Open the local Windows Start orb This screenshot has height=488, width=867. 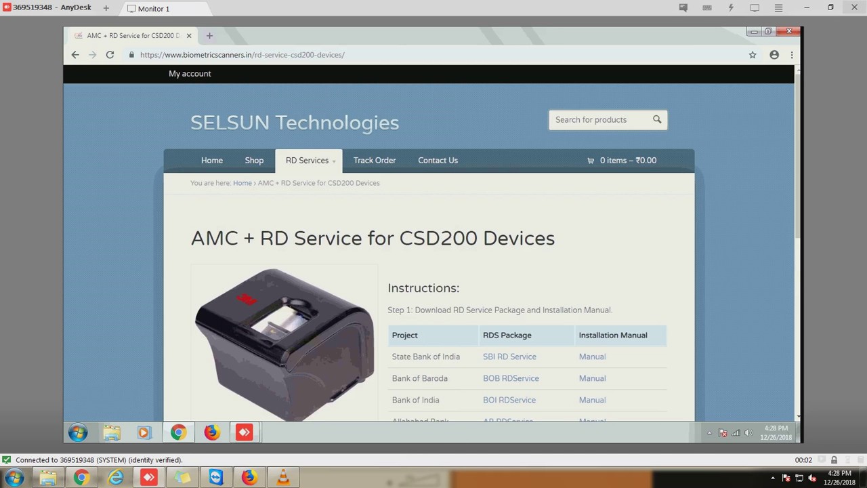point(14,478)
